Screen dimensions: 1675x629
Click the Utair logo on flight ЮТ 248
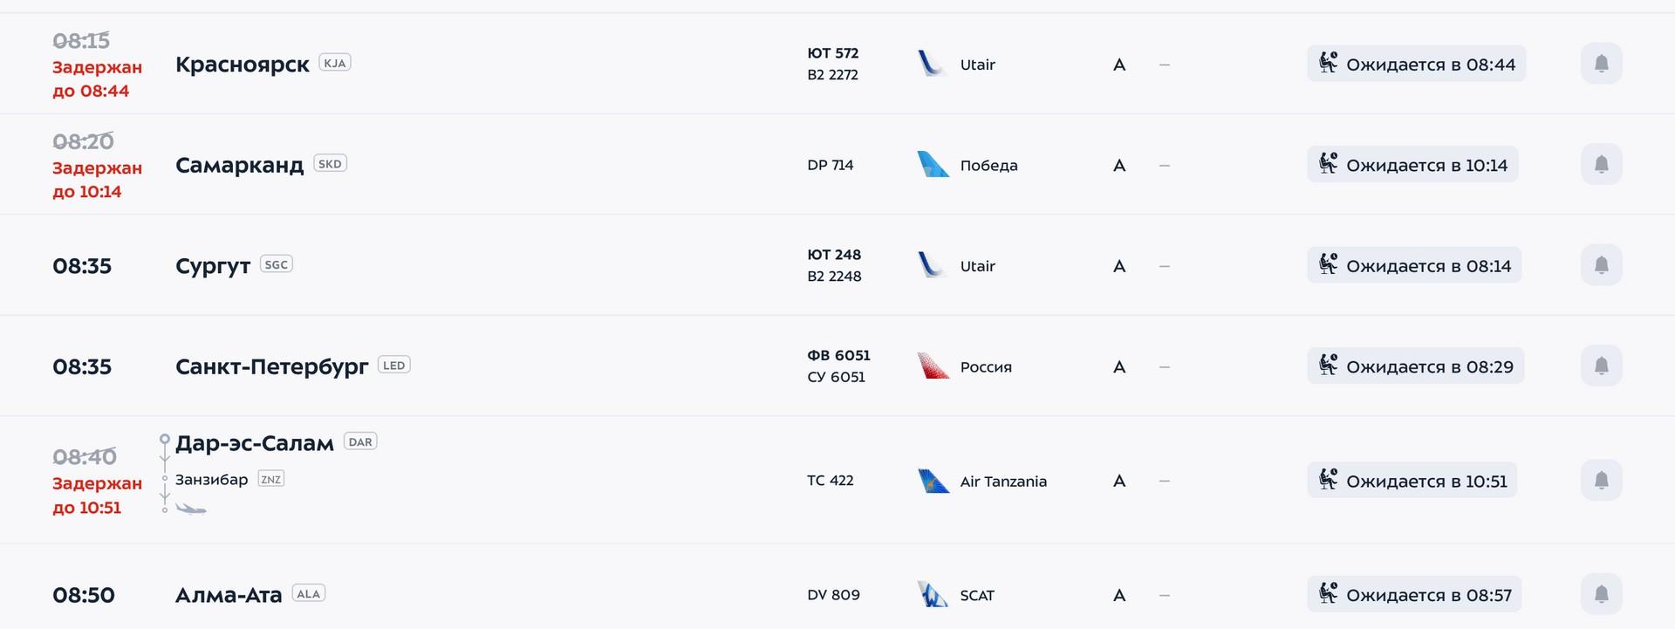pyautogui.click(x=933, y=265)
